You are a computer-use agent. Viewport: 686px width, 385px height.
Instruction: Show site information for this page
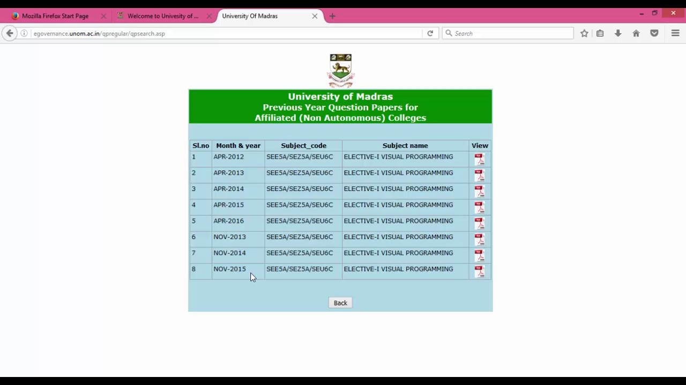pyautogui.click(x=24, y=33)
